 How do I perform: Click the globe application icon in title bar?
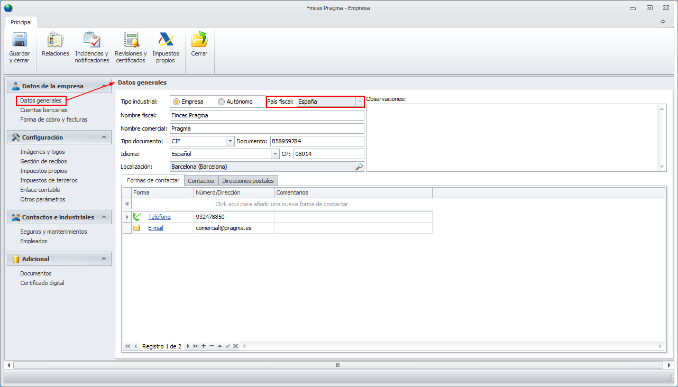[8, 8]
